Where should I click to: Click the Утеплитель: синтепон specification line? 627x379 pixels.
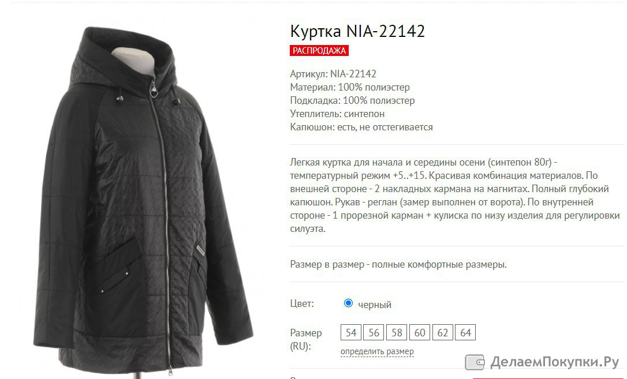[x=337, y=114]
